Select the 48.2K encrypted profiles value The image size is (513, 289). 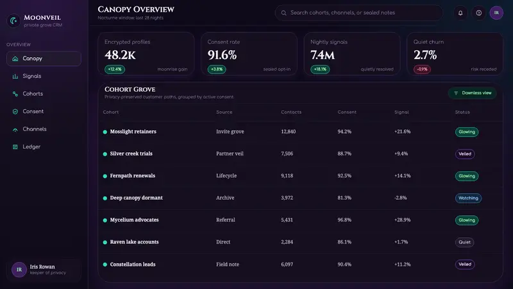coord(120,55)
